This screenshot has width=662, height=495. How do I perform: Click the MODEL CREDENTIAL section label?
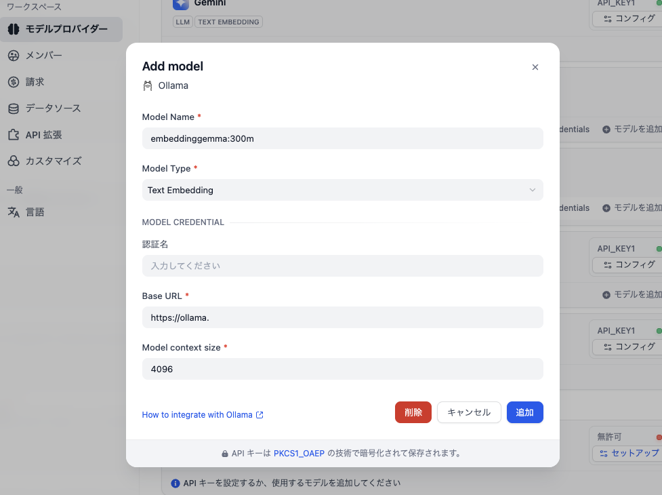(183, 222)
